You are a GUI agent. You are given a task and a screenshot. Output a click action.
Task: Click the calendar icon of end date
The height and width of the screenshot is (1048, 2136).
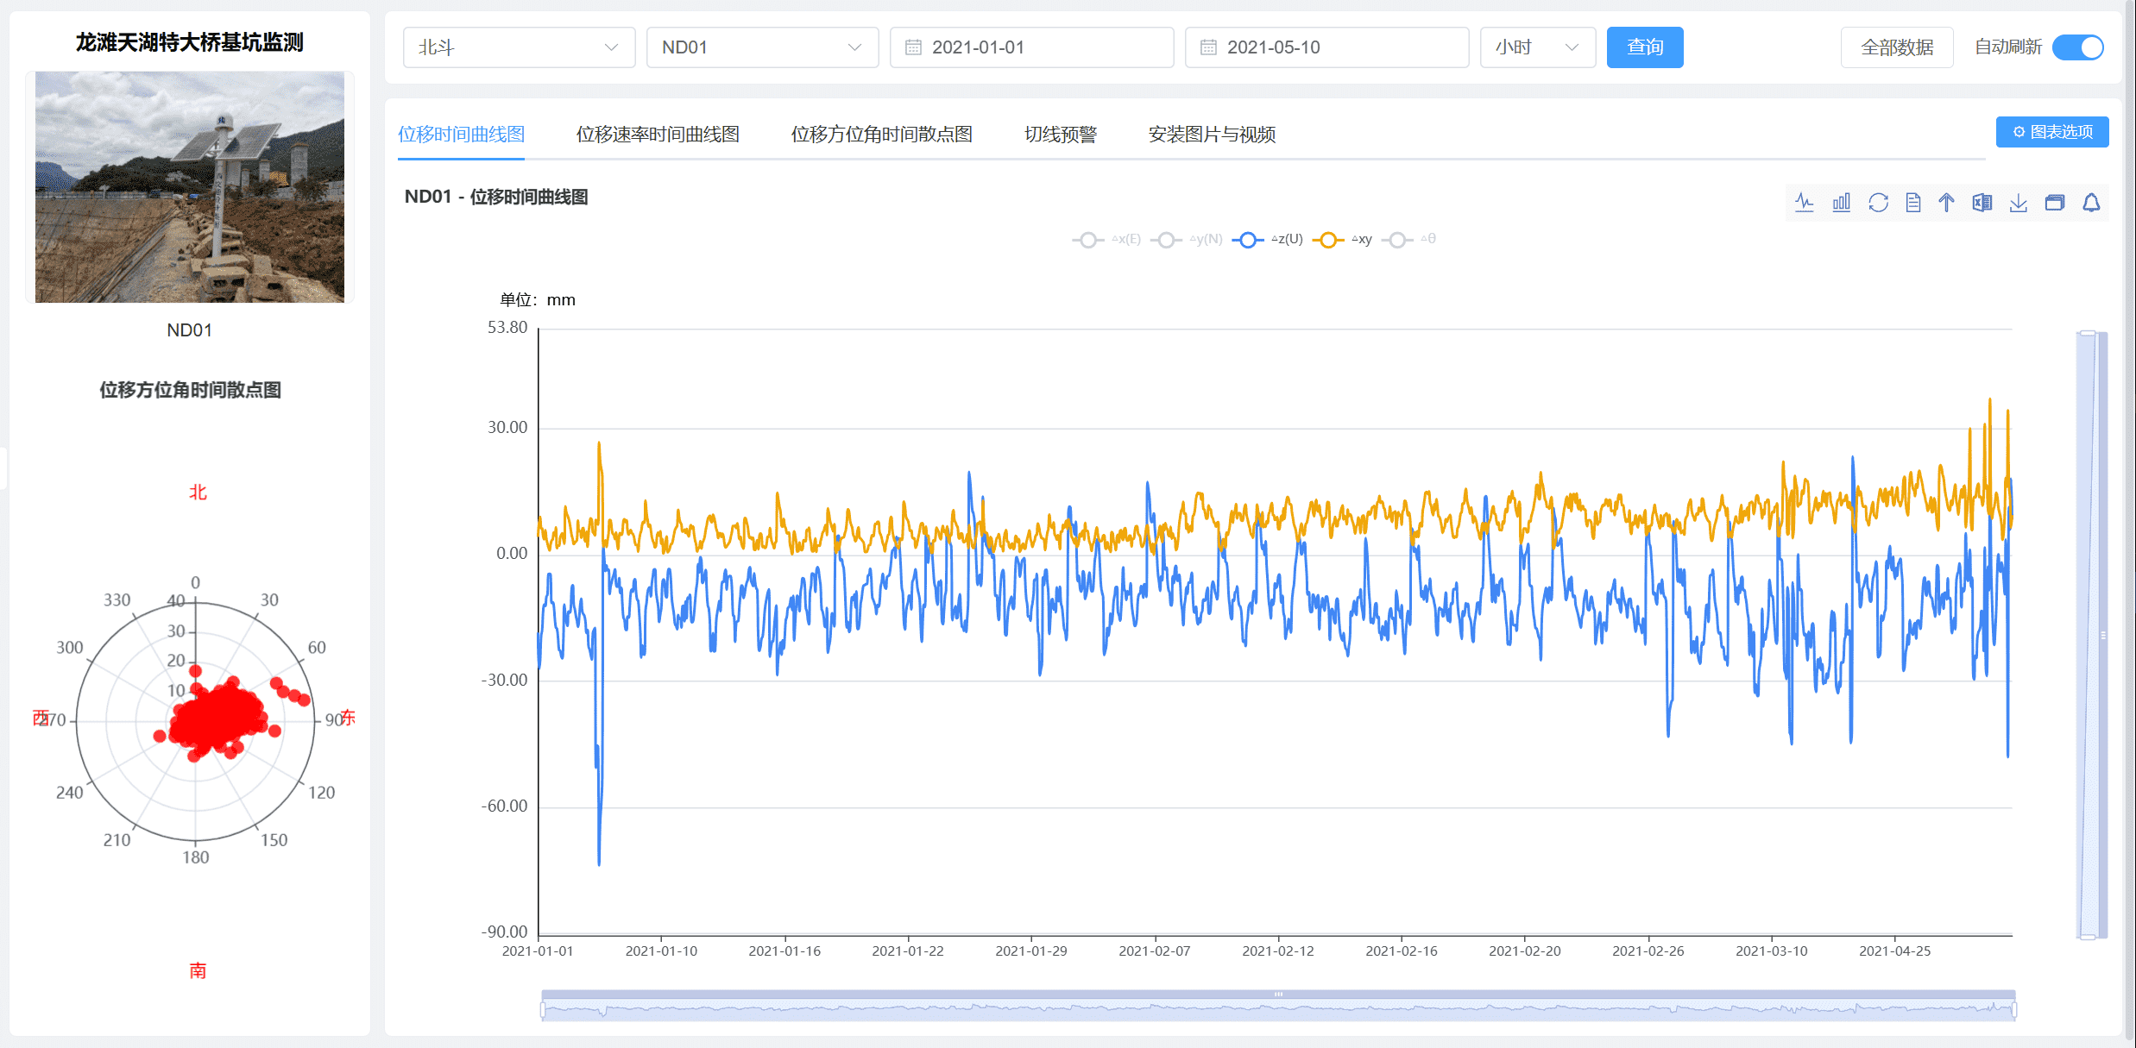[1208, 47]
